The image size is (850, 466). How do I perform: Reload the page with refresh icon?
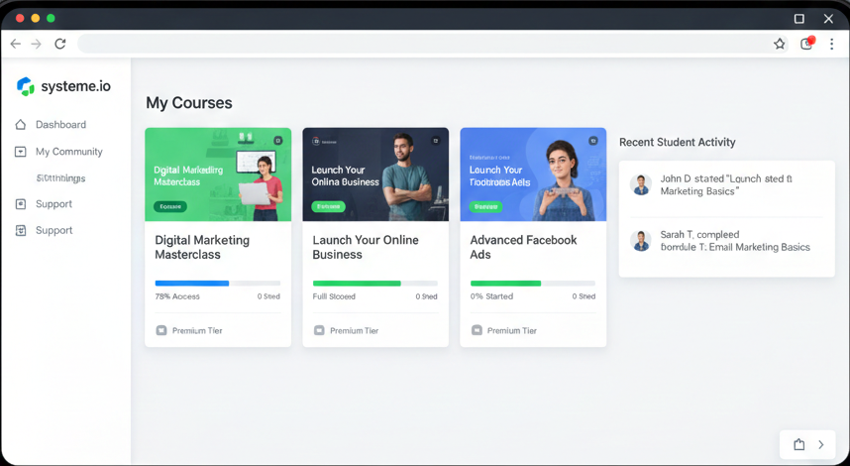(x=60, y=44)
